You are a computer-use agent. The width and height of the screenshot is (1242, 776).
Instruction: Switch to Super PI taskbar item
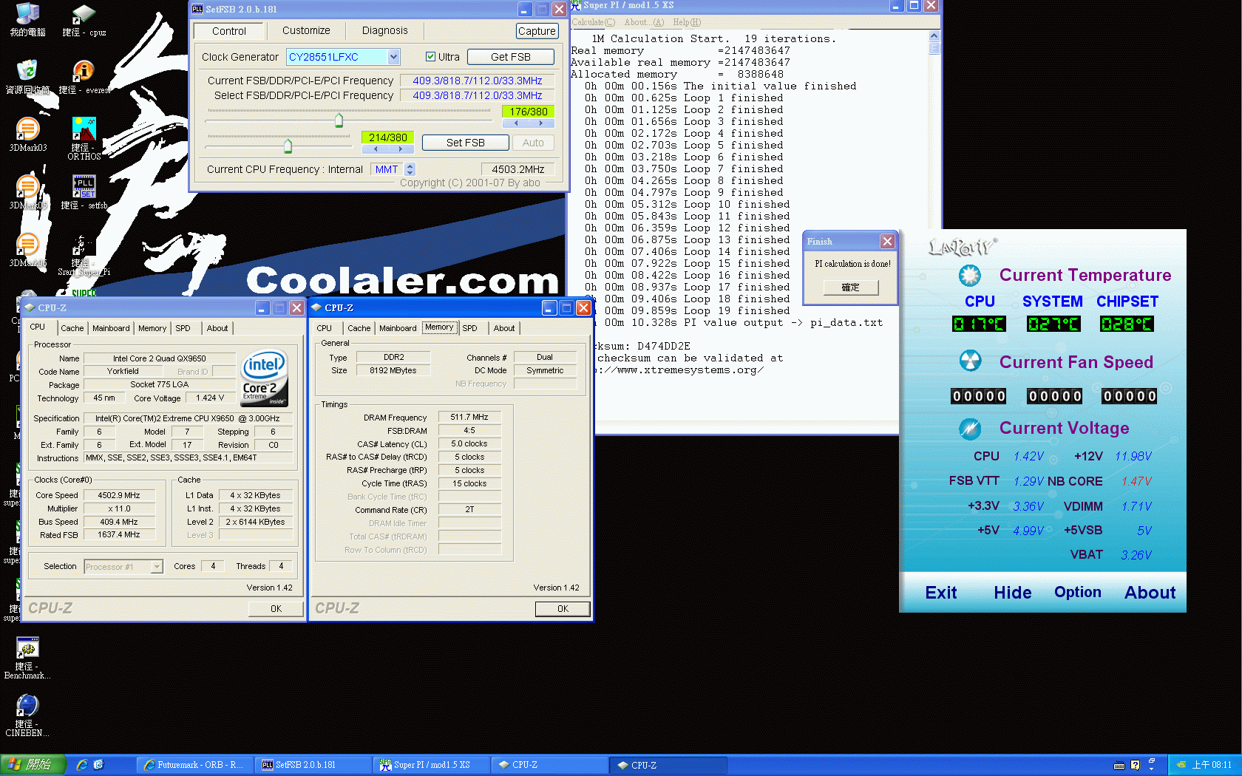point(432,765)
